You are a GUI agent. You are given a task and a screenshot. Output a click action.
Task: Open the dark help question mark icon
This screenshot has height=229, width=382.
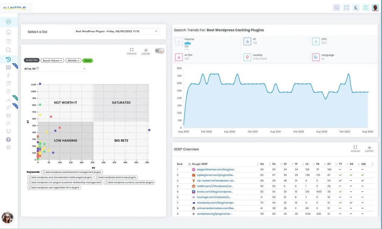(8, 139)
